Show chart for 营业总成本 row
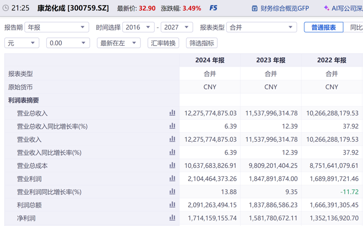The height and width of the screenshot is (226, 363). tap(172, 166)
